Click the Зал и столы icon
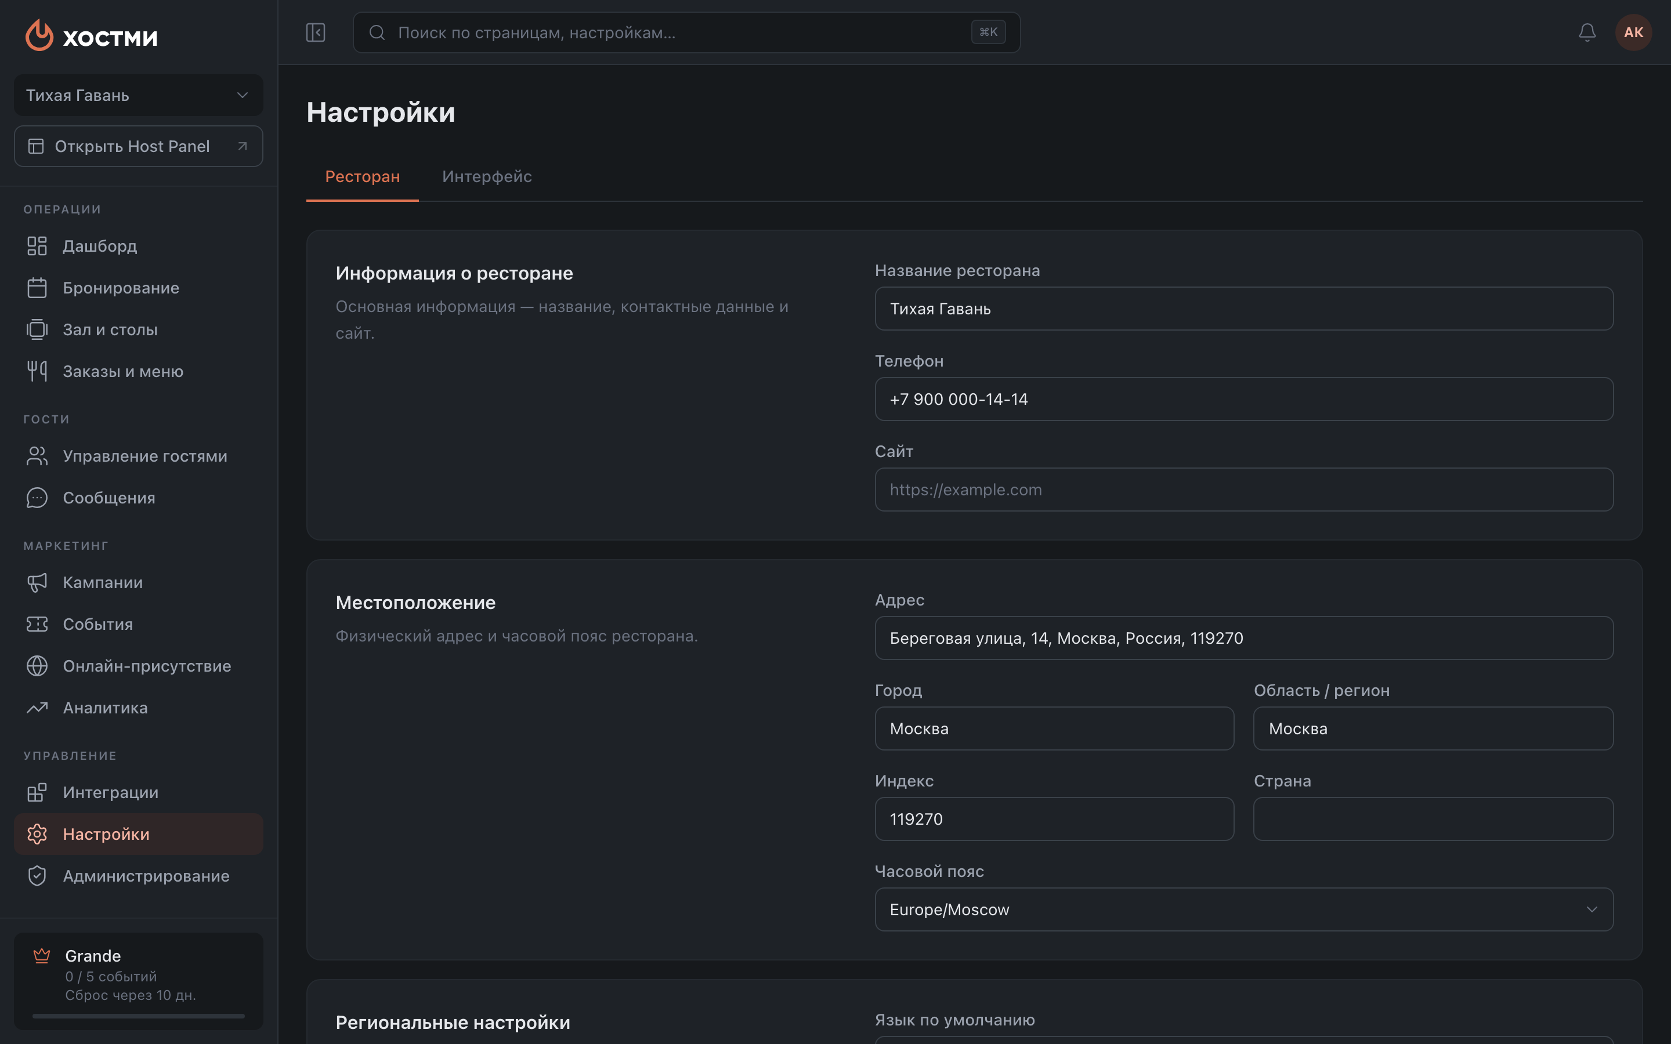This screenshot has height=1044, width=1671. pos(37,329)
